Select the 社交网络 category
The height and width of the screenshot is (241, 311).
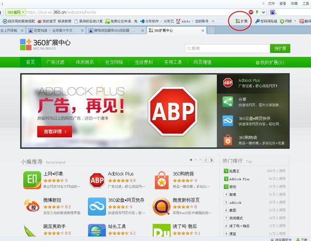(x=114, y=62)
